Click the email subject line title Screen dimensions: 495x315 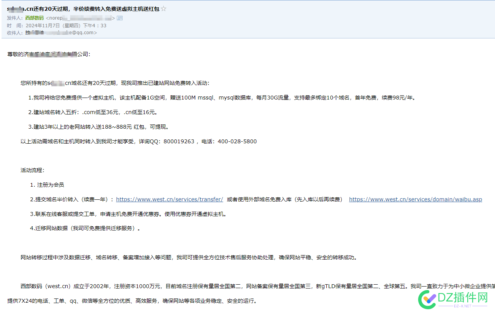point(83,9)
